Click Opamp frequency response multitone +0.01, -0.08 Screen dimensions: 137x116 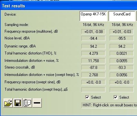[x=93, y=32]
